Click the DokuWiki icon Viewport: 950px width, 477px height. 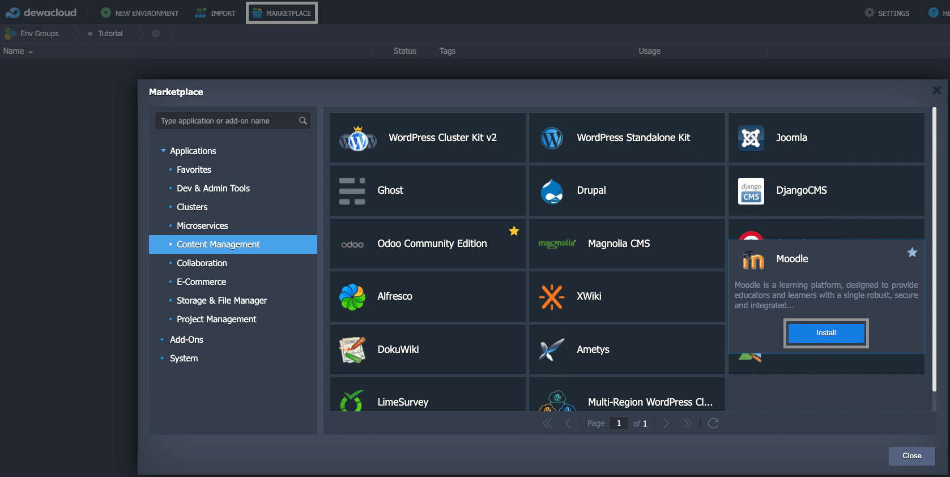pyautogui.click(x=352, y=350)
